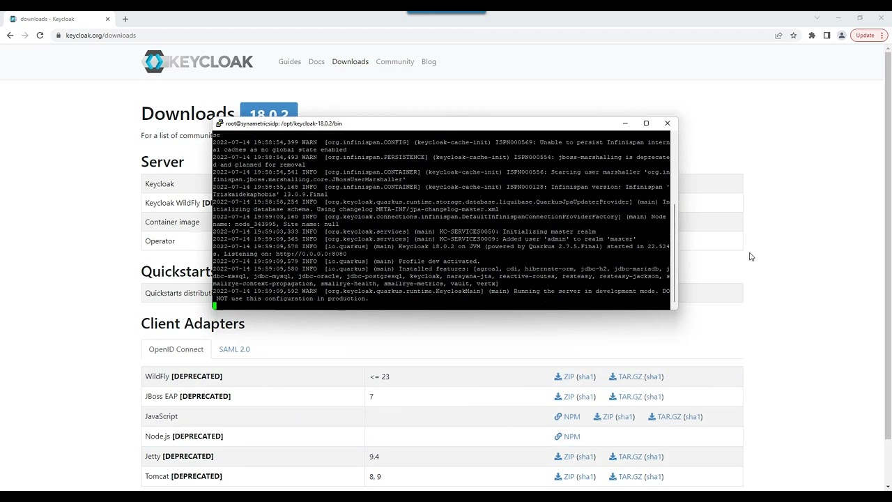This screenshot has height=502, width=892.
Task: Click the Chrome Update button
Action: tap(865, 36)
